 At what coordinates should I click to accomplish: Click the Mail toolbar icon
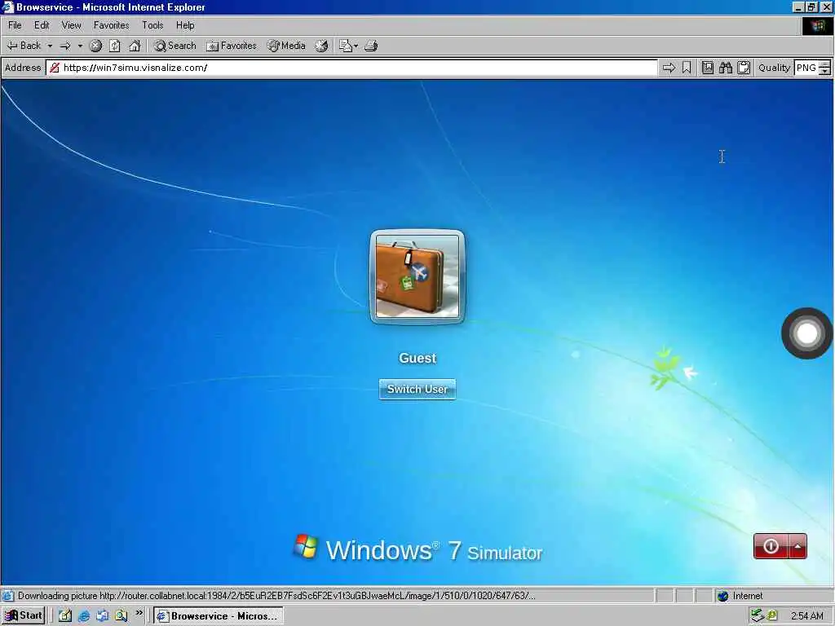tap(345, 46)
